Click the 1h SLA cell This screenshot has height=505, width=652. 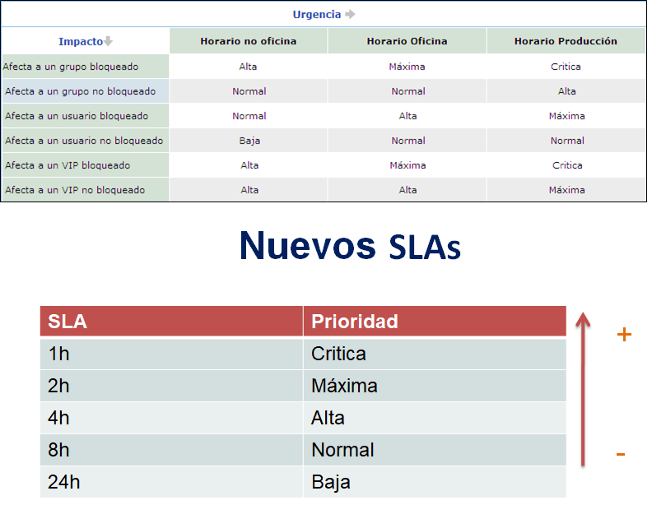(59, 354)
